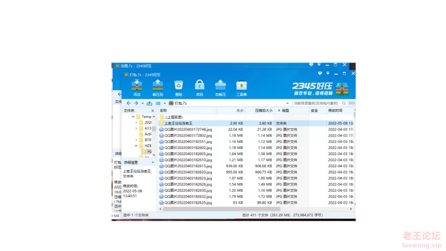Viewport: 446px width, 251px height.
Task: Click the list view mode icon
Action: click(158, 103)
